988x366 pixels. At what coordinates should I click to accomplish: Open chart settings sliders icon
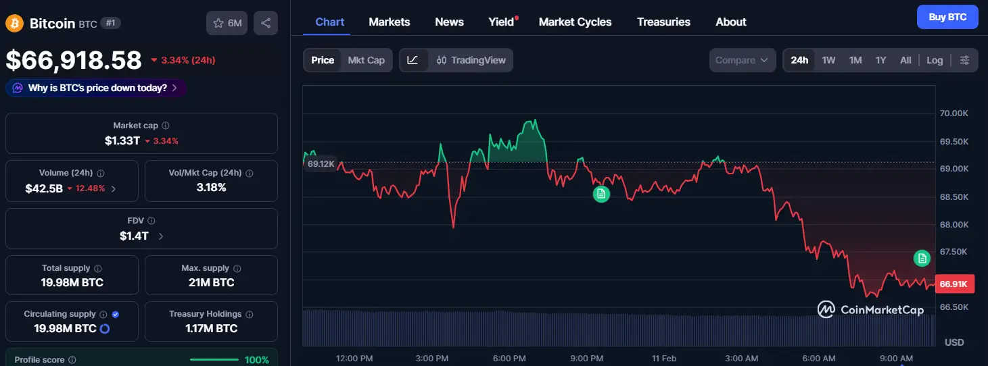click(964, 60)
